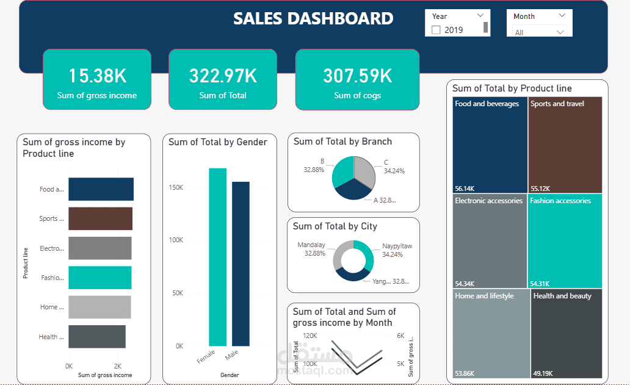
Task: Select the Female column in gender chart
Action: (x=218, y=257)
